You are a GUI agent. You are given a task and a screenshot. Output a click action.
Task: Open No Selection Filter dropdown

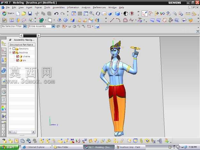(25, 26)
